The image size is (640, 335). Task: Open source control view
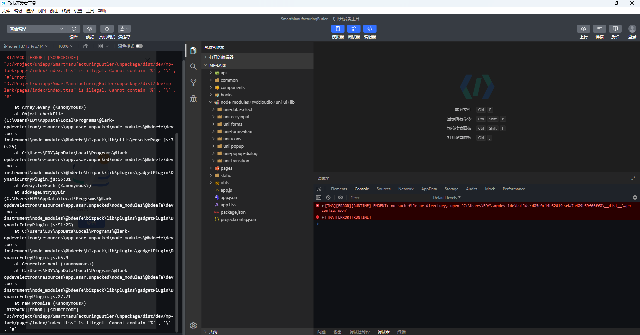pos(193,83)
